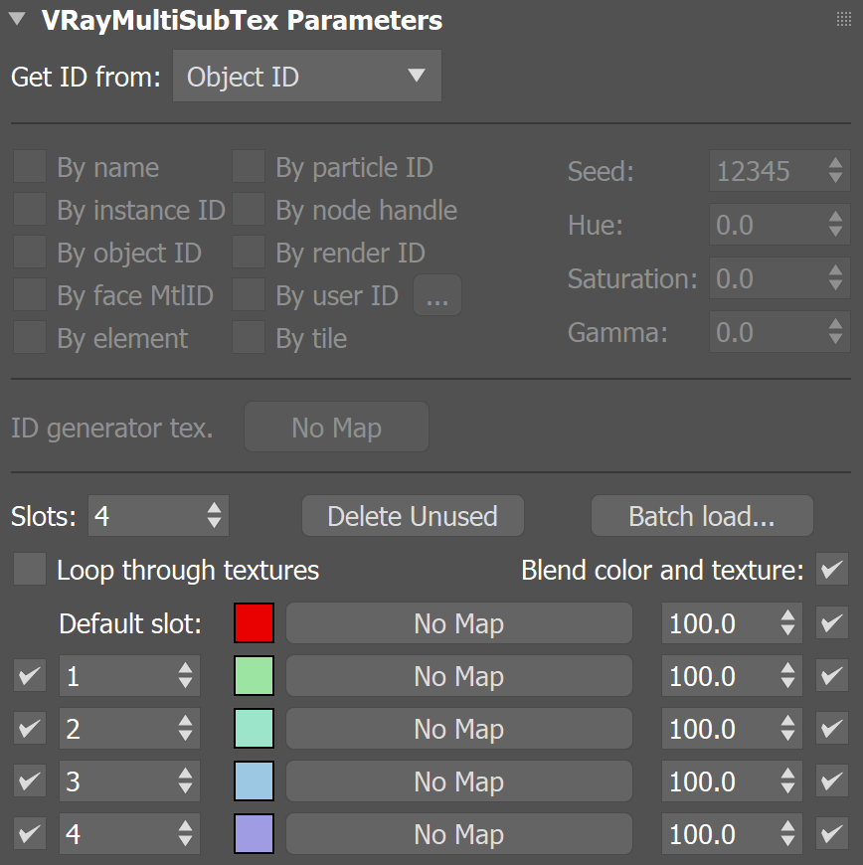The image size is (863, 865).
Task: Click the slot 3 ID spinner arrows
Action: (185, 781)
